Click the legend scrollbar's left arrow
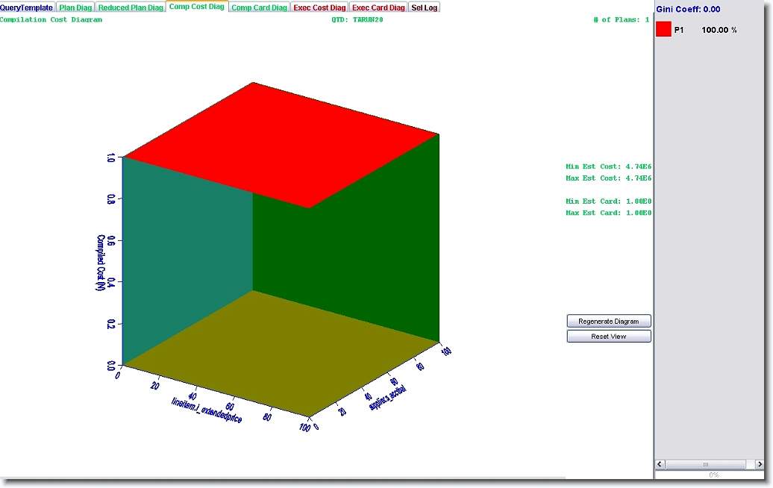The image size is (773, 488). click(661, 464)
